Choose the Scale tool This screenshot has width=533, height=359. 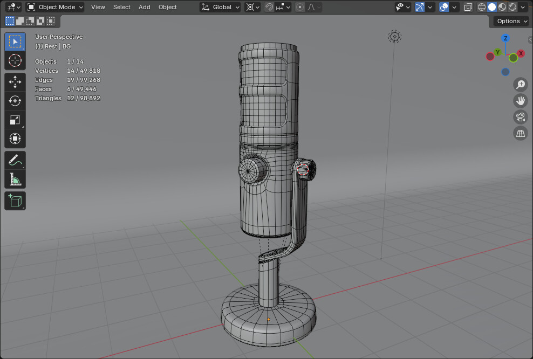15,120
